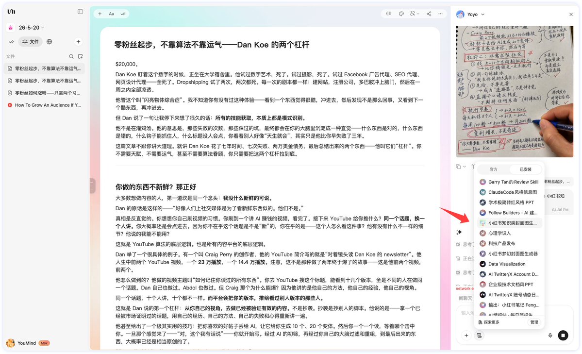Click the share icon in editor toolbar

click(x=429, y=14)
